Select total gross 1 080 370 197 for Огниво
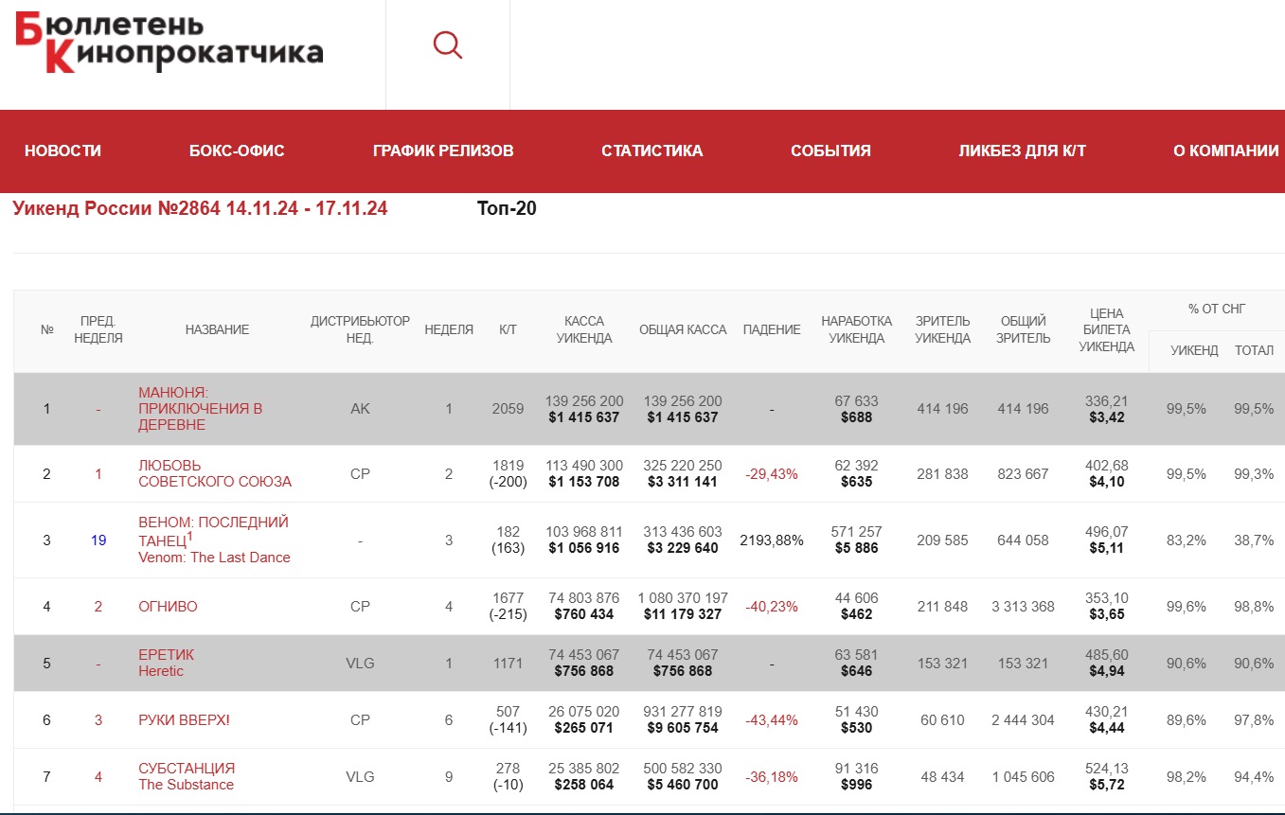 [683, 598]
